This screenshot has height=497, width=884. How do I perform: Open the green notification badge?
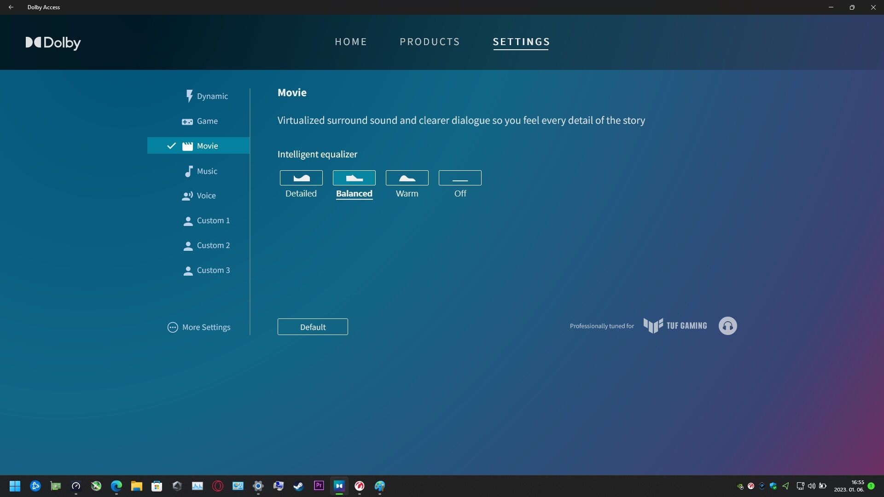[871, 486]
